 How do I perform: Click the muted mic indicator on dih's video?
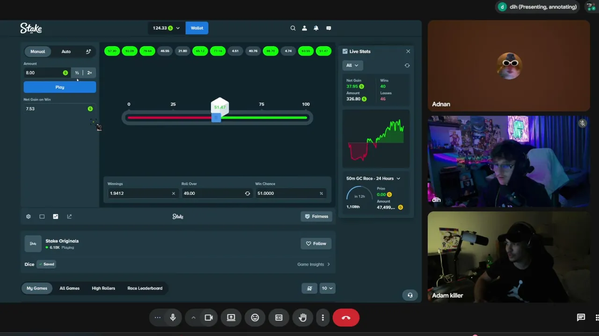(x=582, y=123)
